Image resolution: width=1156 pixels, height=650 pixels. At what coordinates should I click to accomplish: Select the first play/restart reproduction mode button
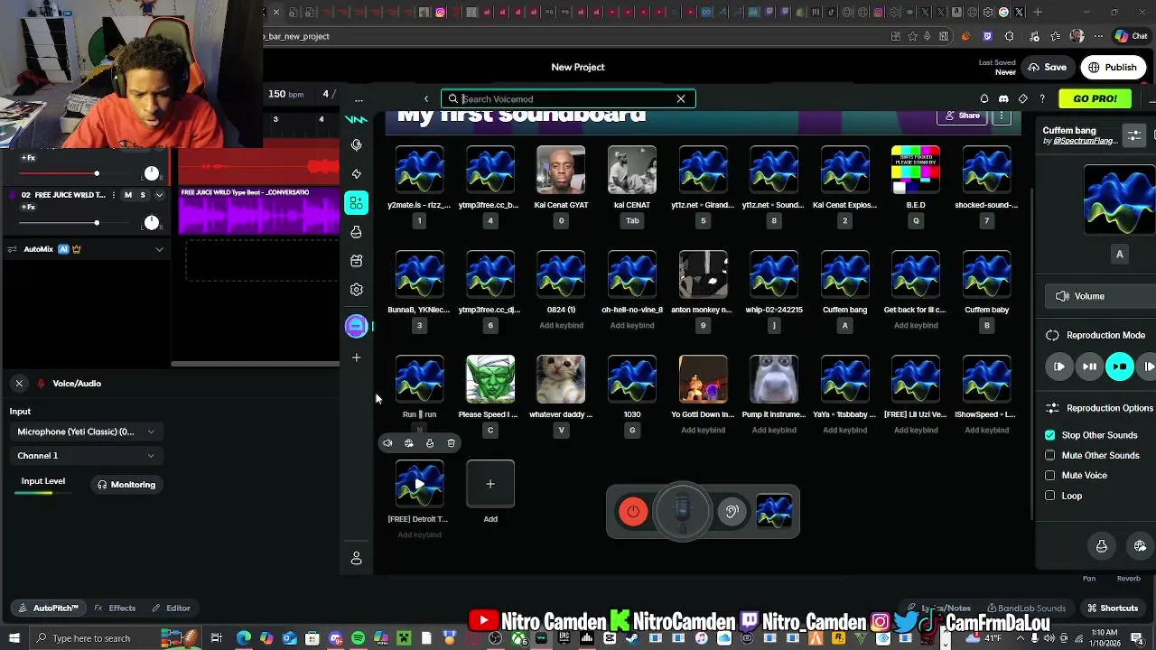click(x=1059, y=367)
